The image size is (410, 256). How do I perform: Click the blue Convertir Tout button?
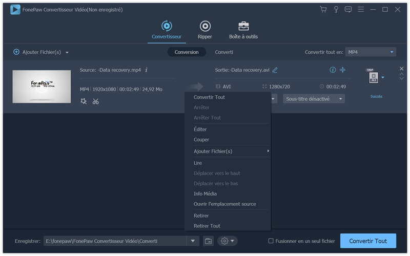tap(368, 241)
